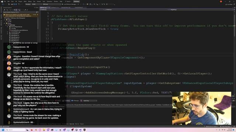
Task: Select the Games folder in Solution Explorer
Action: [9, 23]
